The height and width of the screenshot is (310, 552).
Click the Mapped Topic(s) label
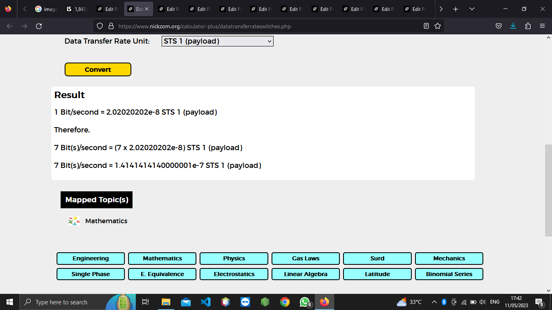coord(97,200)
